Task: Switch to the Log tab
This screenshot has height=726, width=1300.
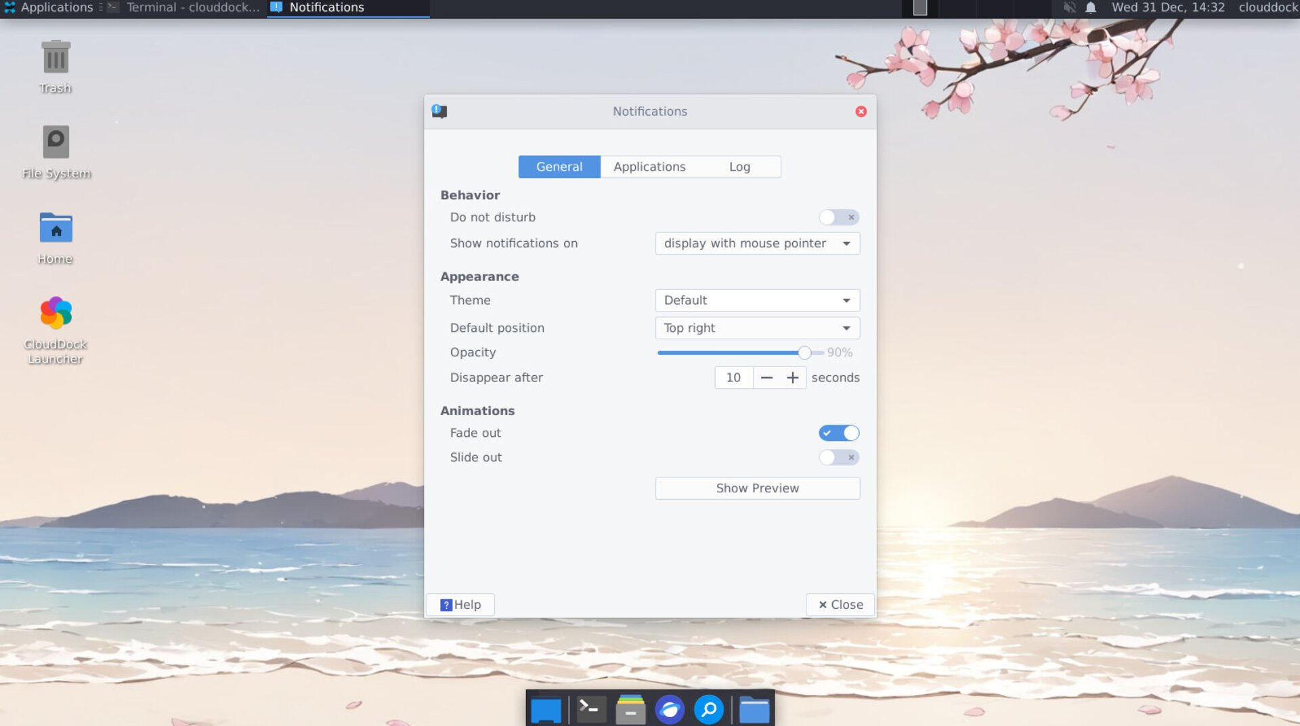Action: (739, 167)
